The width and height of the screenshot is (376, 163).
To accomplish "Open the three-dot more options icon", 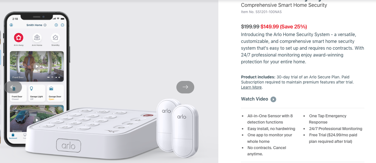I will tap(62, 25).
